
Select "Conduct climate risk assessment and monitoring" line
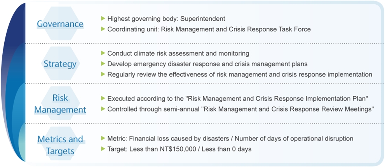(x=178, y=53)
